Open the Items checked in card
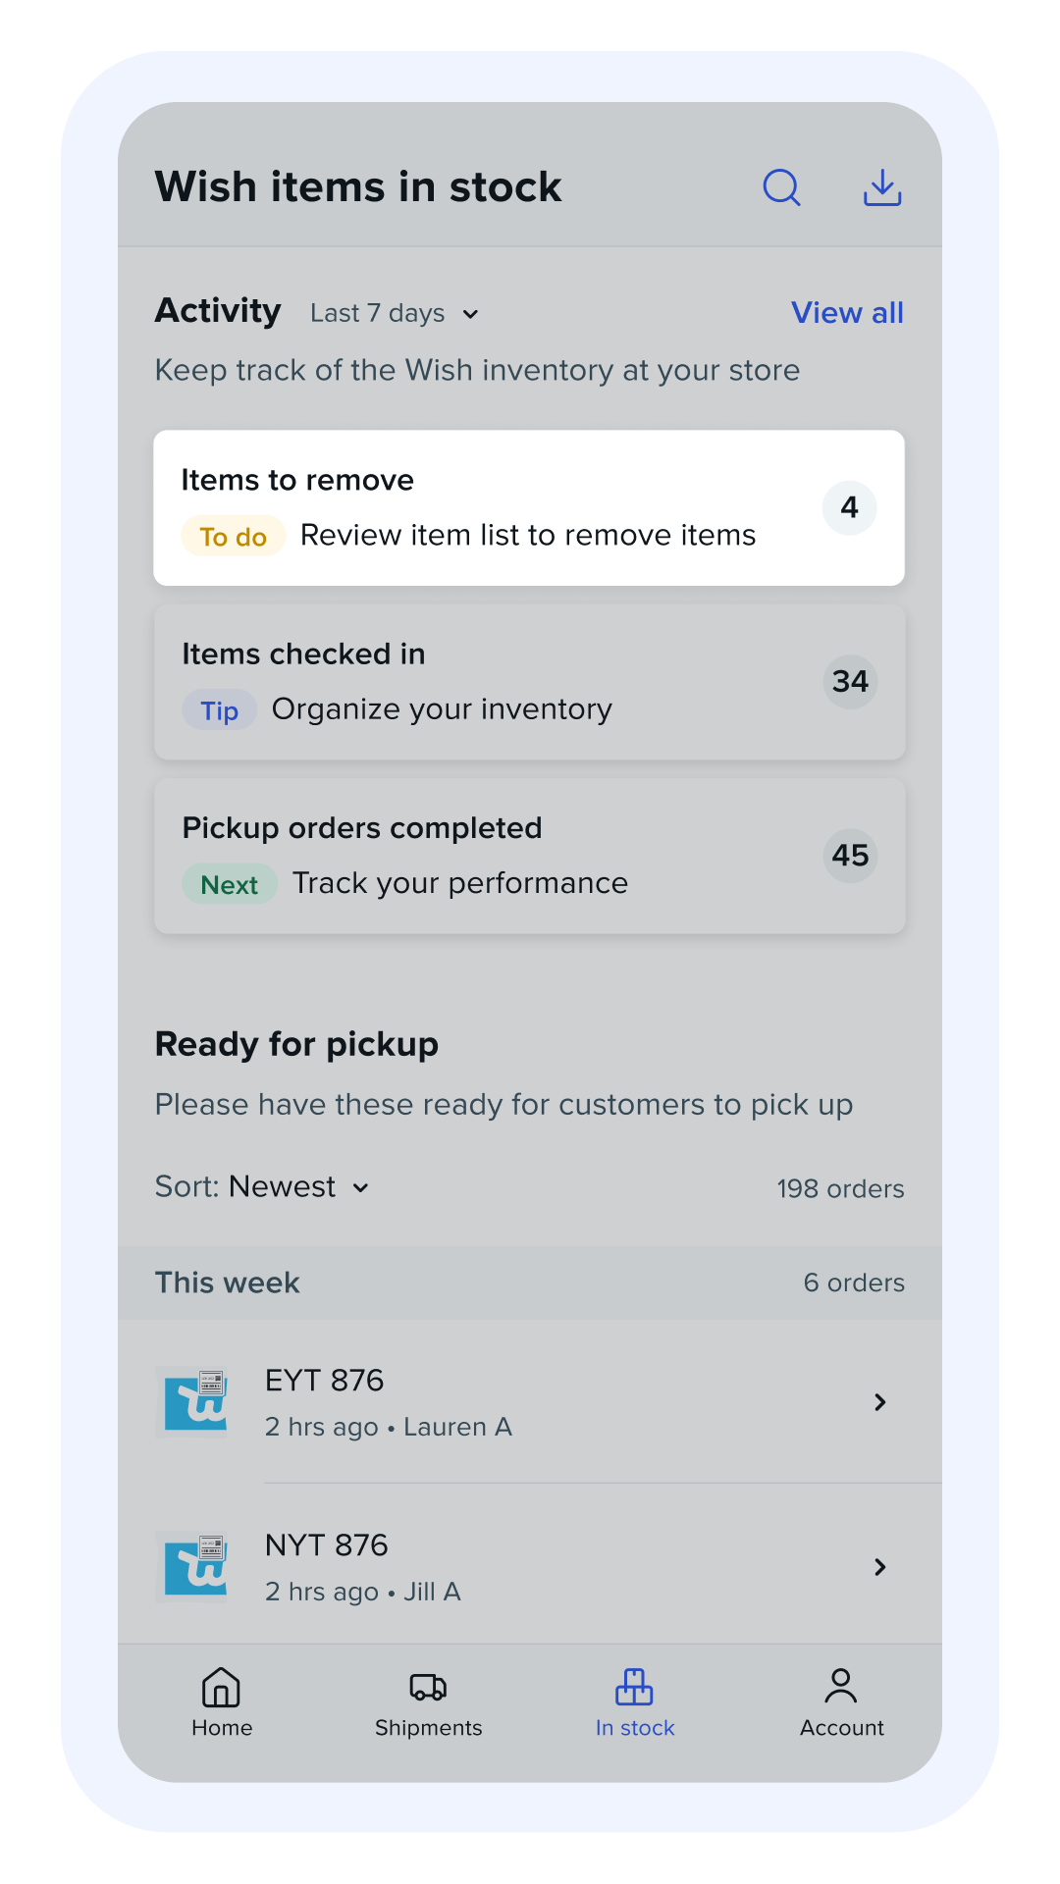The height and width of the screenshot is (1884, 1060). [529, 681]
